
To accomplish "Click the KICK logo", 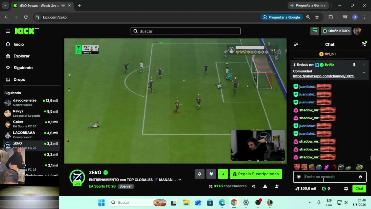I will (27, 31).
